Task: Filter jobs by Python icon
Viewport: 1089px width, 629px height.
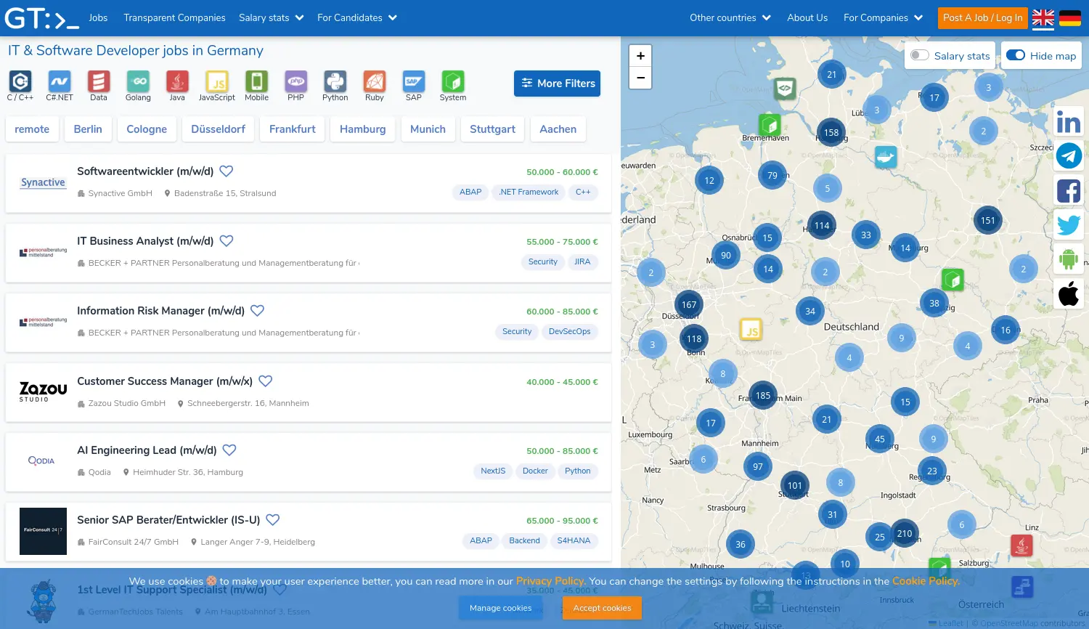Action: click(x=335, y=82)
